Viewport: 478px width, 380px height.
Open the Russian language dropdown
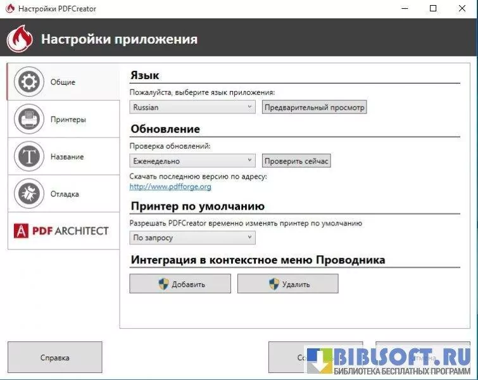point(192,108)
